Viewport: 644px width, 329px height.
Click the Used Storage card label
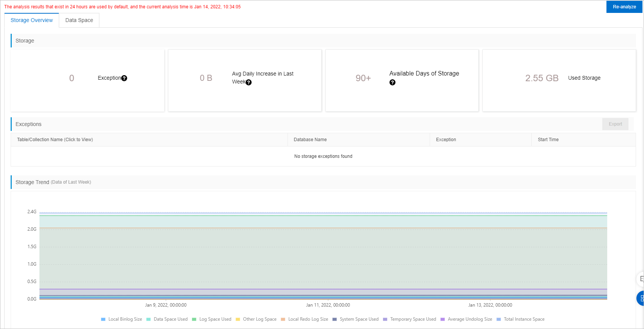(x=584, y=78)
